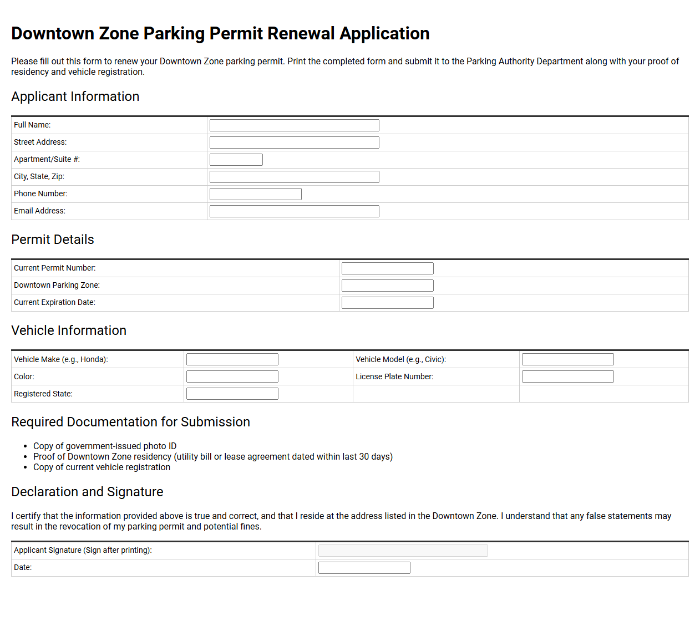700x621 pixels.
Task: Click Applicant Signature (Sign after printing) label
Action: click(83, 551)
